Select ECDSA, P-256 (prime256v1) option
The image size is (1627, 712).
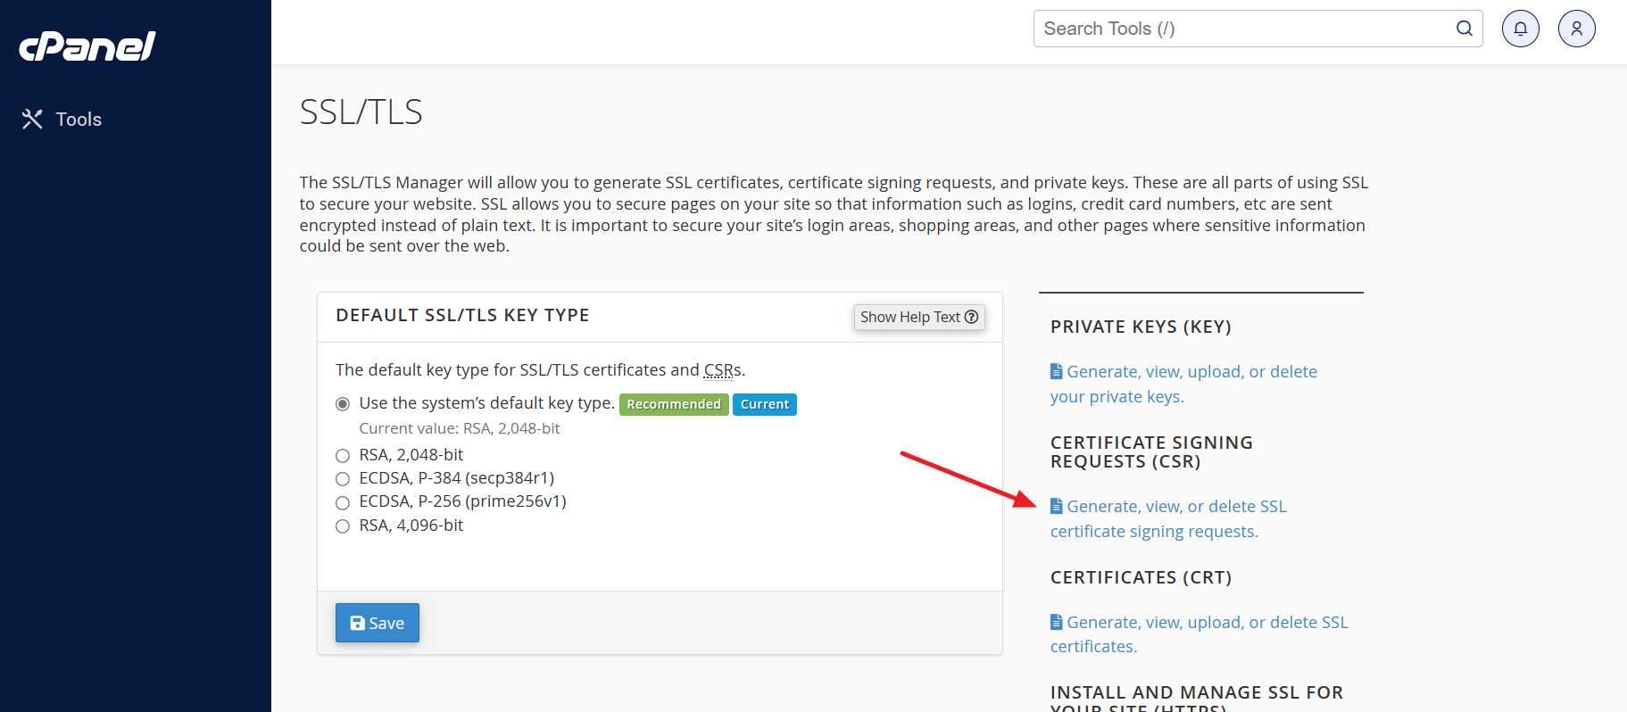pos(343,502)
